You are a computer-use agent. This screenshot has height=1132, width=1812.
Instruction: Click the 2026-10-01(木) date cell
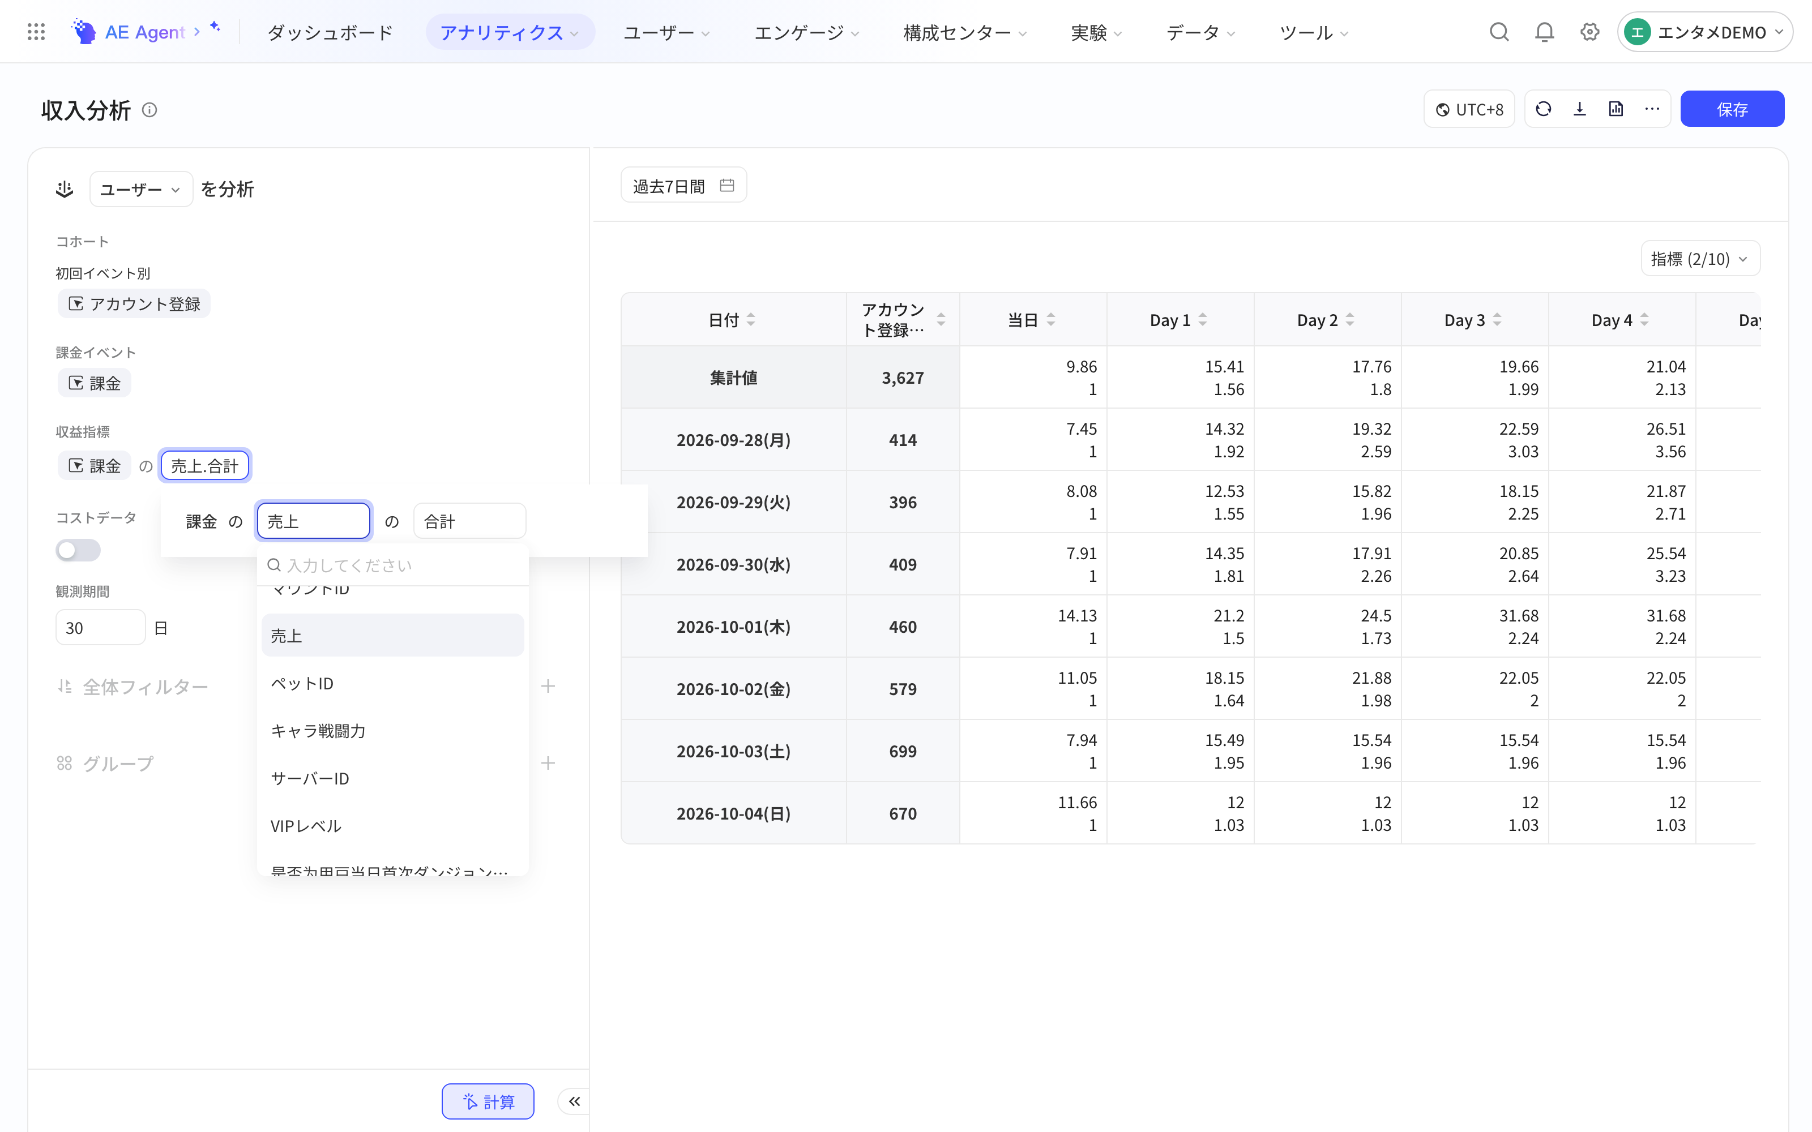click(x=733, y=627)
